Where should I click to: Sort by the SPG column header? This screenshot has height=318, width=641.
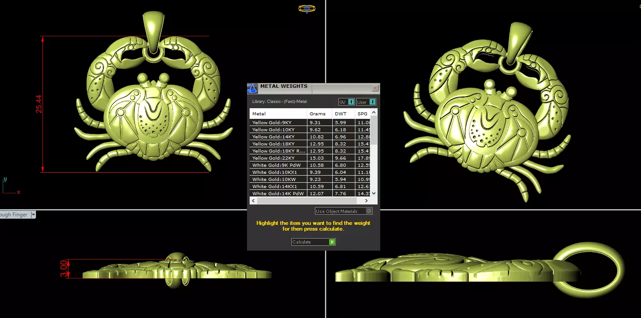pyautogui.click(x=363, y=114)
